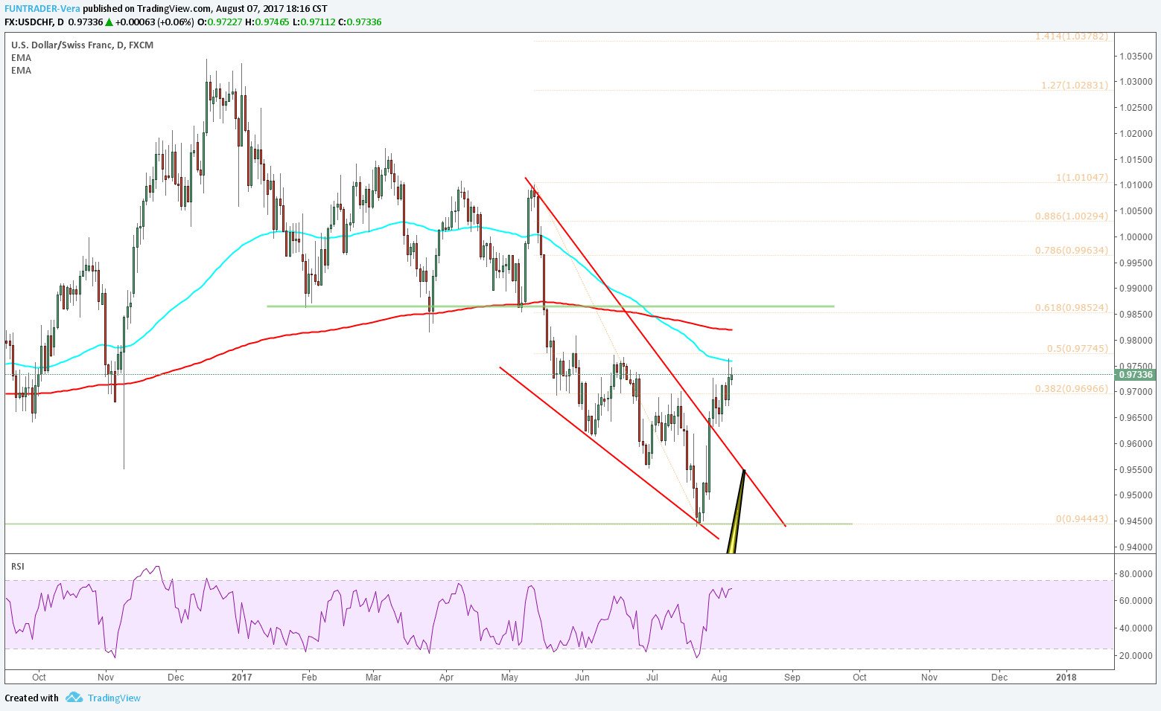
Task: Select Fibonacci label 1(1.01047)
Action: click(x=1082, y=178)
